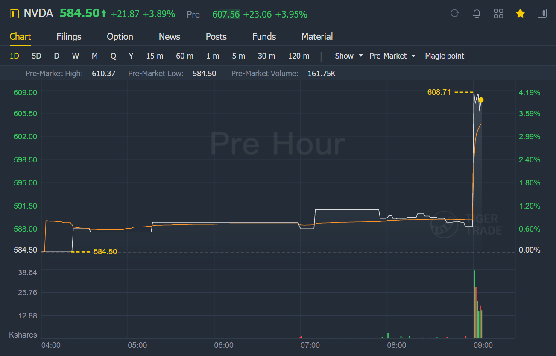
Task: Open the grid layout icon
Action: [498, 13]
